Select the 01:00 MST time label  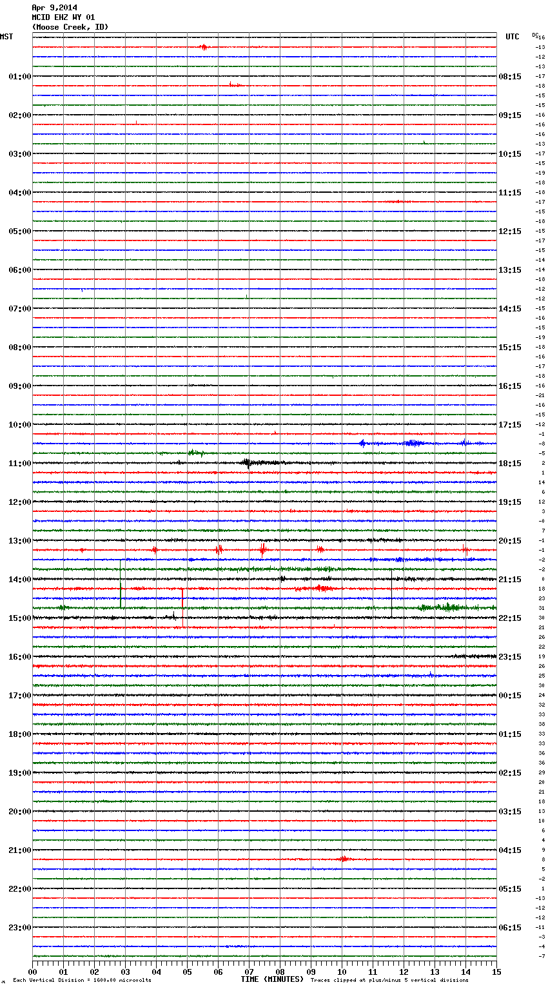pyautogui.click(x=20, y=77)
